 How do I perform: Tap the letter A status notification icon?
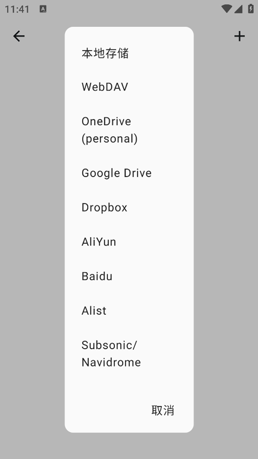(x=43, y=9)
